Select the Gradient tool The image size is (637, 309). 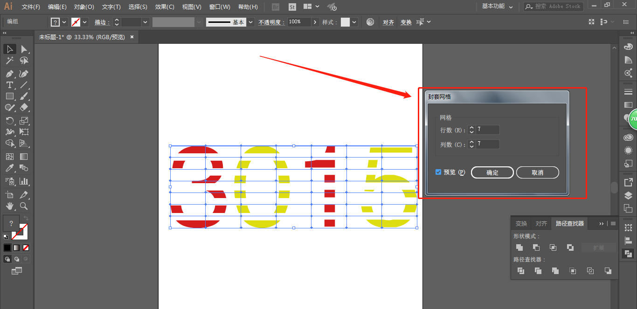pos(24,157)
